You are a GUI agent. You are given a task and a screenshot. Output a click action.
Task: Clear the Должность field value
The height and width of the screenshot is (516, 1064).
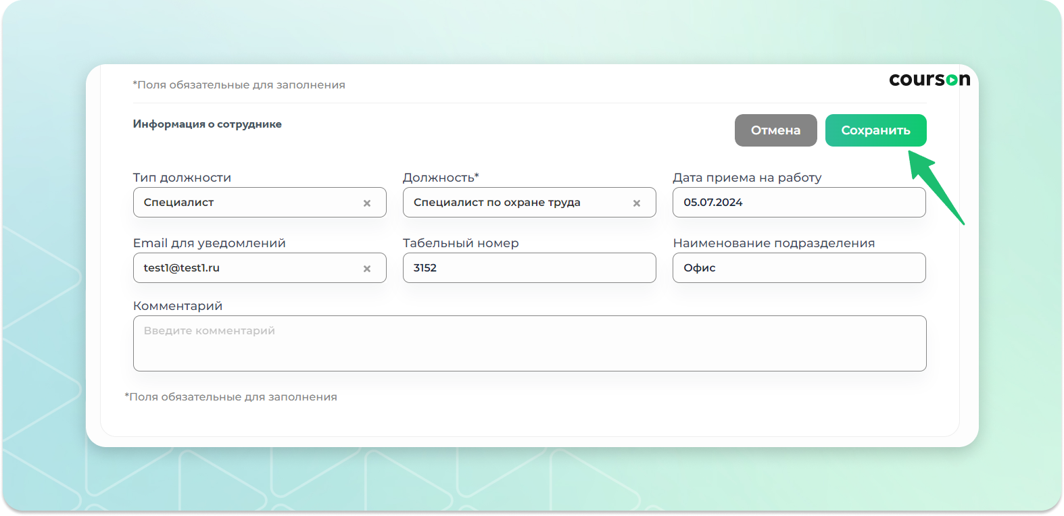[636, 203]
